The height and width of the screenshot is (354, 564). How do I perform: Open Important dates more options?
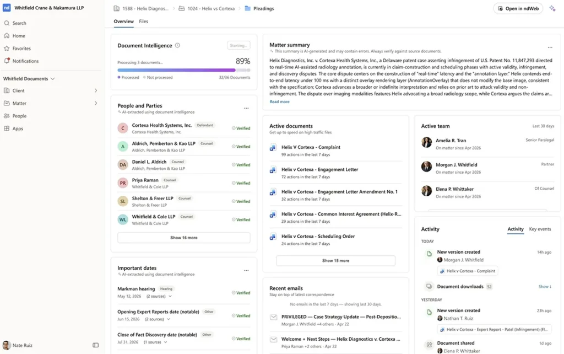246,270
